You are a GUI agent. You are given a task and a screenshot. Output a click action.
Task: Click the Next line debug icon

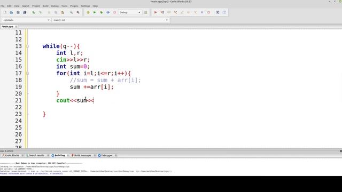tap(169, 12)
